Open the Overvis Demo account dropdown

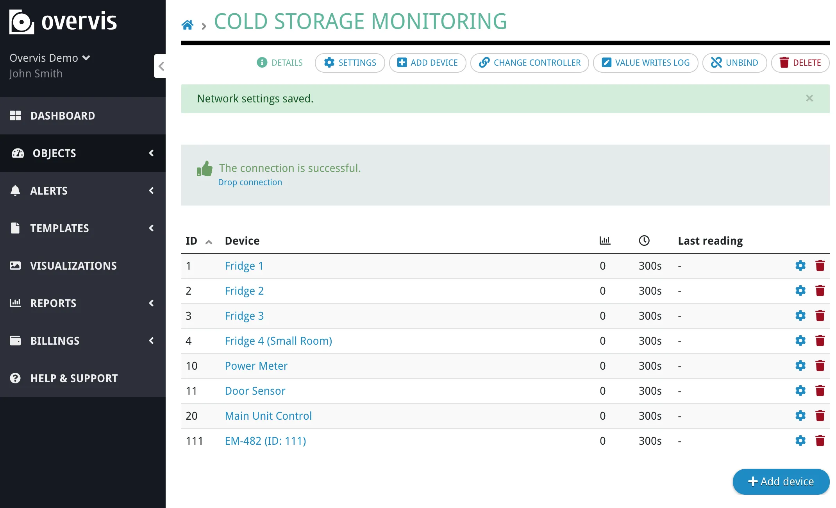(50, 58)
